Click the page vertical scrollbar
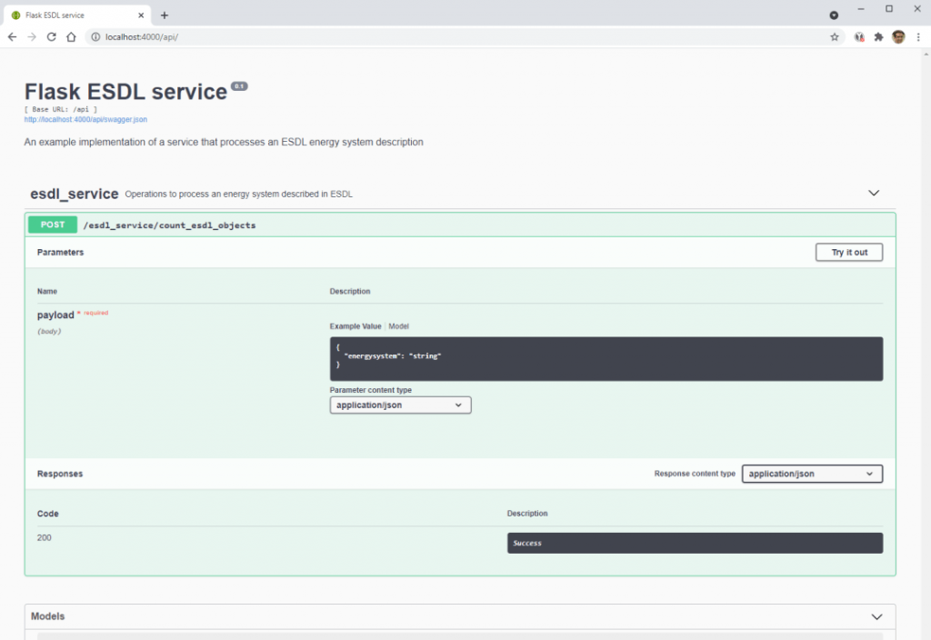 [926, 345]
